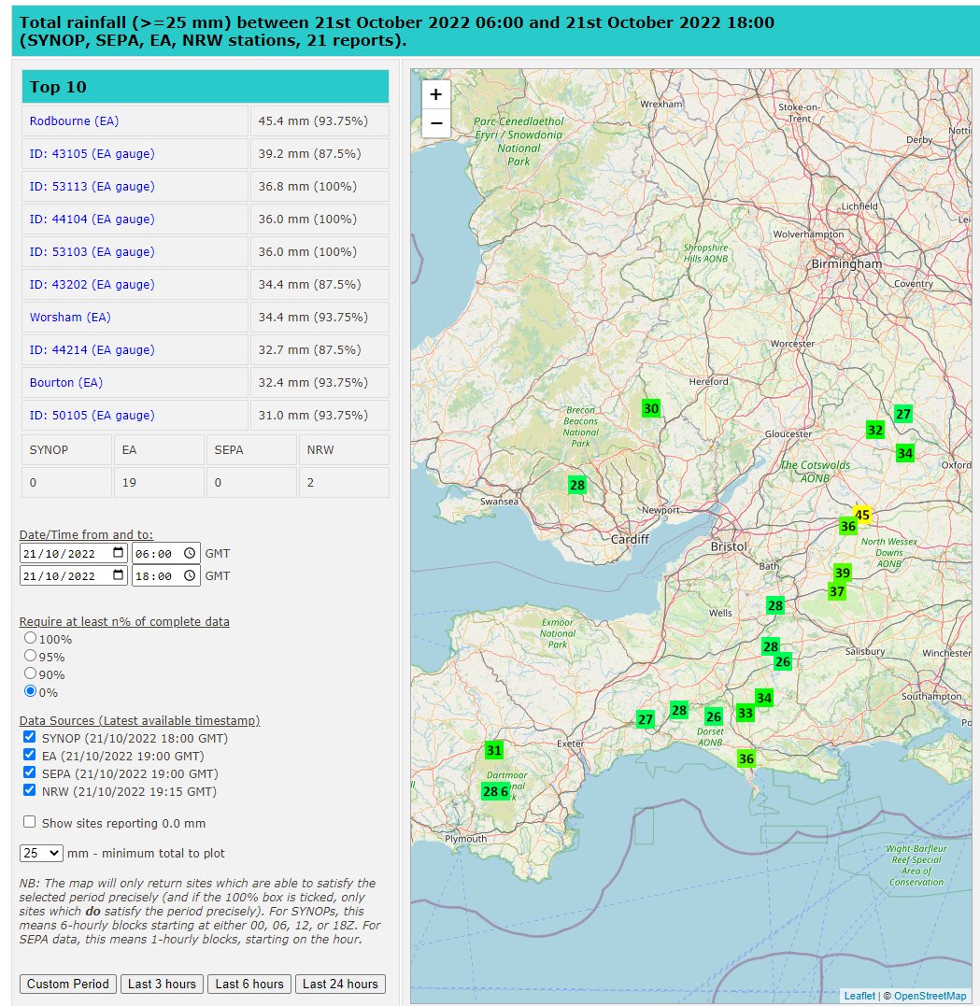
Task: Open clock picker for 18:00 end time
Action: (190, 575)
